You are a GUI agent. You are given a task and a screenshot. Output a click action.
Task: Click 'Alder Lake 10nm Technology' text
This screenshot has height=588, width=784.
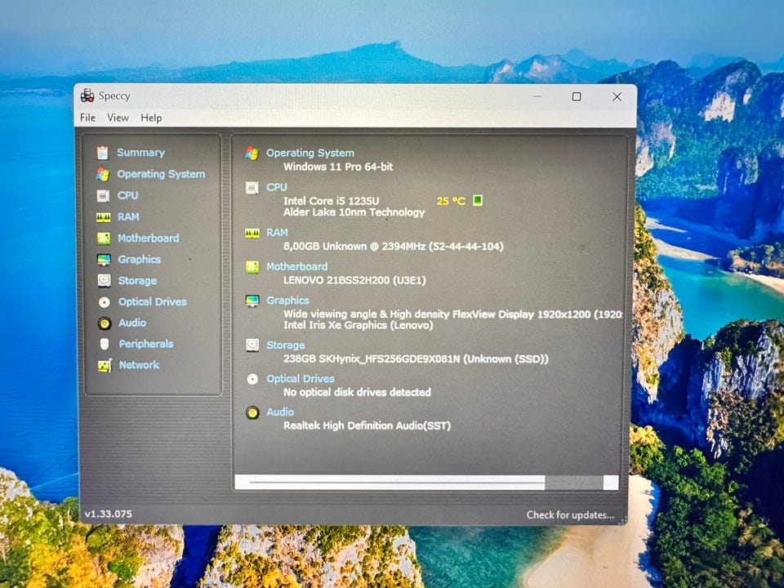354,212
